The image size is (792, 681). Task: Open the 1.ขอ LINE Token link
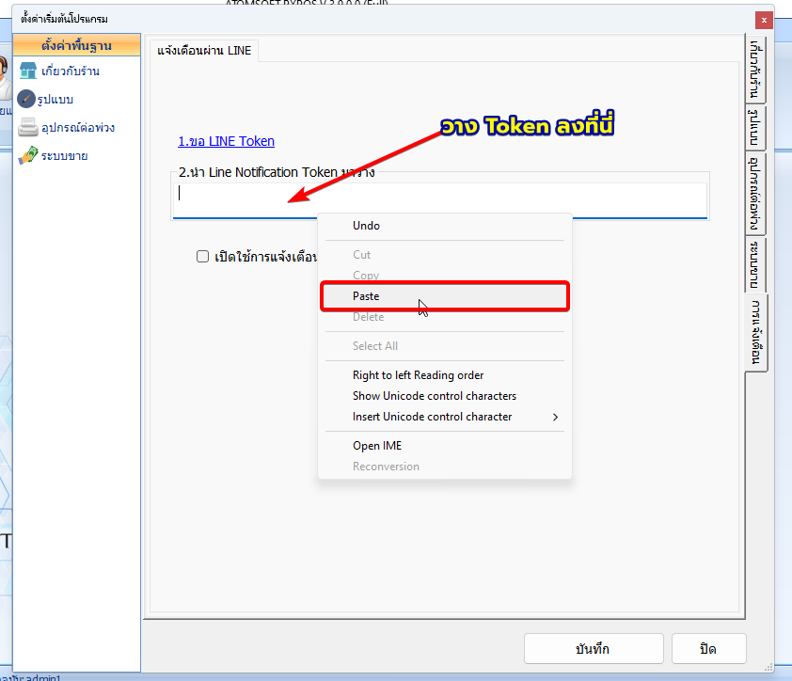click(x=227, y=141)
